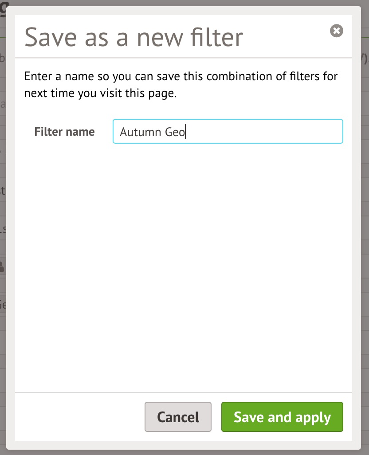Click the next time you visit text line

pos(101,94)
